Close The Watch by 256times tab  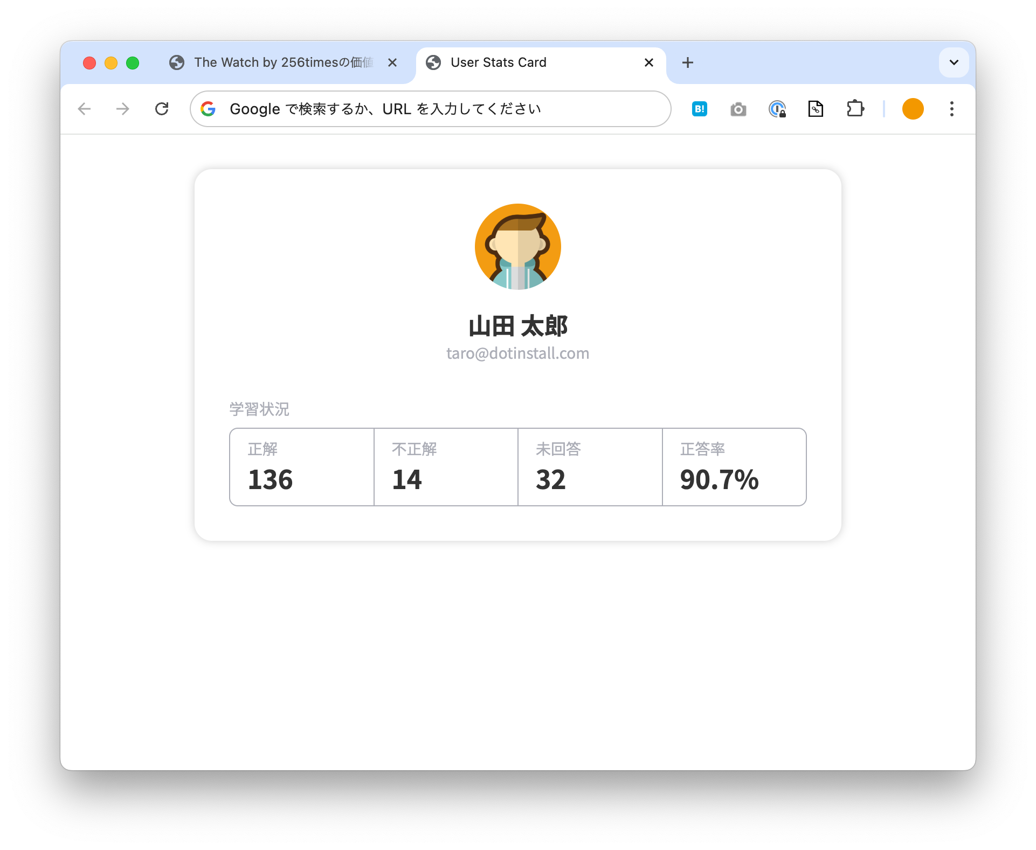pos(392,62)
